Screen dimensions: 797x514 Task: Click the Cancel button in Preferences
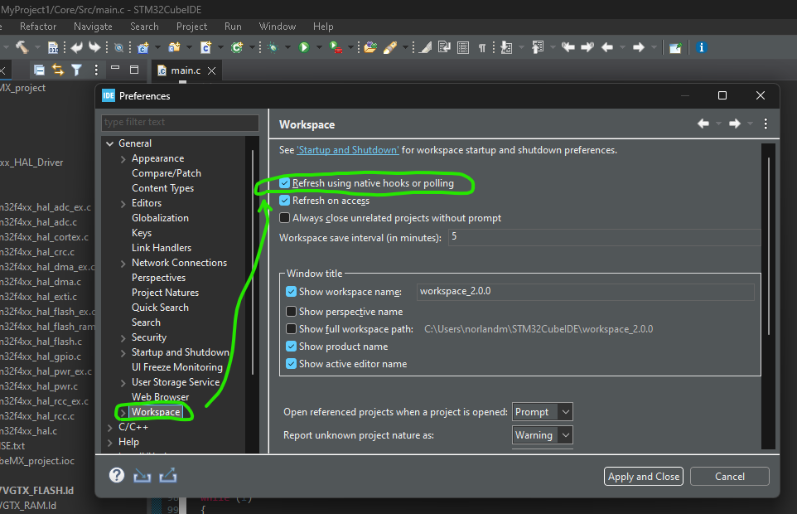coord(729,477)
